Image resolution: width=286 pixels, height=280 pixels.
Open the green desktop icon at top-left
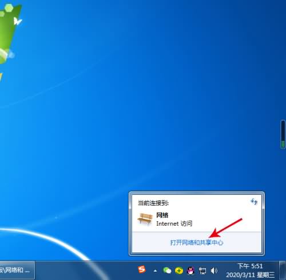coord(9,33)
